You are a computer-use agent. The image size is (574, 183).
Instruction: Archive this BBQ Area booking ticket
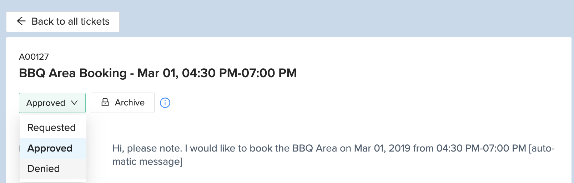tap(122, 103)
